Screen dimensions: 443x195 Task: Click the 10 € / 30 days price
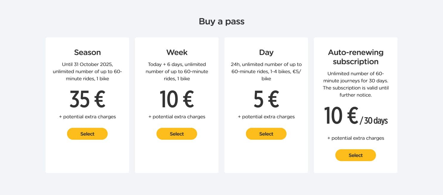[x=356, y=116]
